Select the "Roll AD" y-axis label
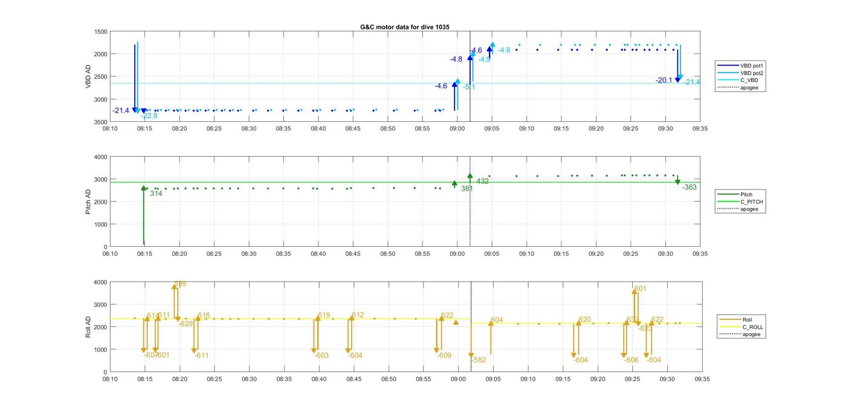The height and width of the screenshot is (418, 846). [88, 326]
